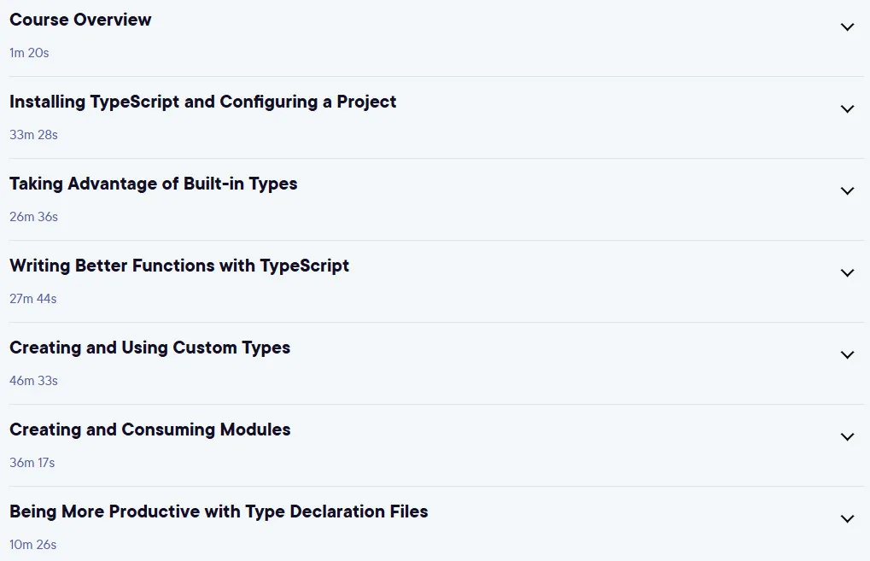This screenshot has width=870, height=561.
Task: Click the 1m 20s duration label
Action: (29, 53)
